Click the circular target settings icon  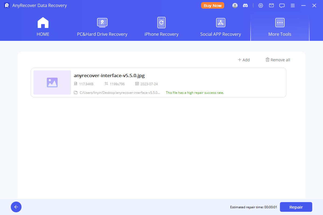click(x=261, y=5)
